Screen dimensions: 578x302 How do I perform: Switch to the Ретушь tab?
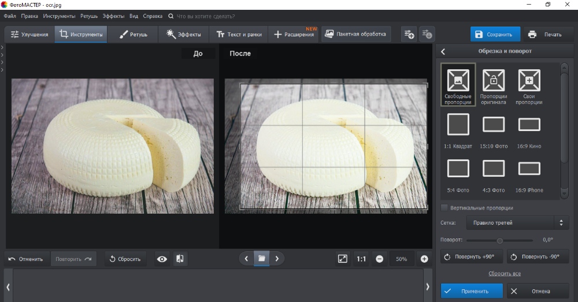pos(134,35)
